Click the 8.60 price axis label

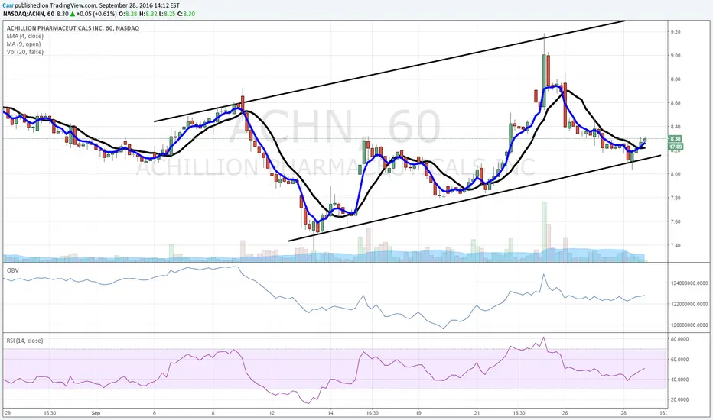pos(676,103)
